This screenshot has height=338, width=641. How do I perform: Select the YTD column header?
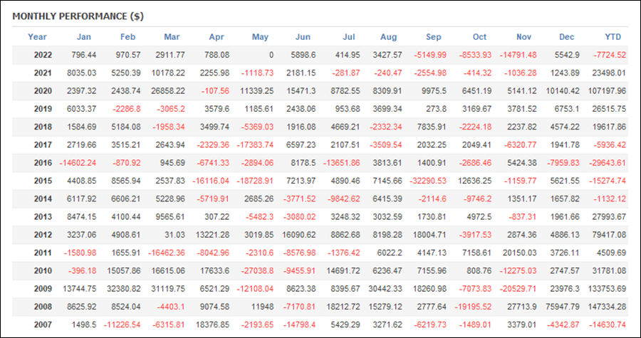pyautogui.click(x=613, y=37)
